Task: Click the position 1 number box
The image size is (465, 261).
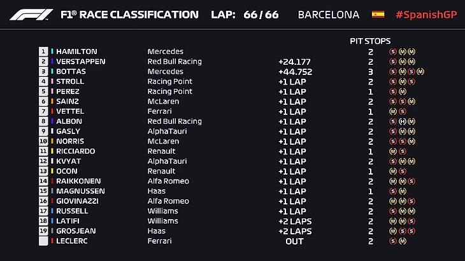Action: 43,51
